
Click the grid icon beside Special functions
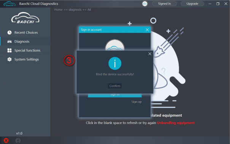pyautogui.click(x=10, y=50)
